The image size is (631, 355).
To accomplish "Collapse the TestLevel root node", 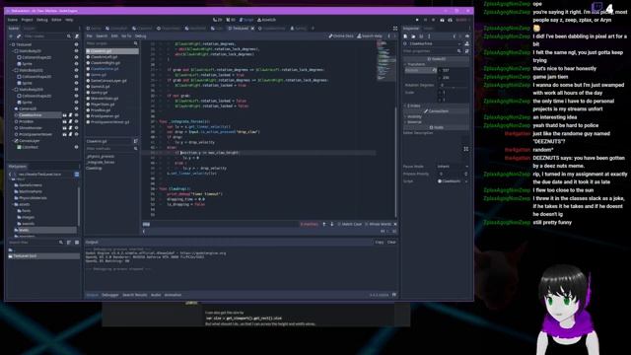I will coord(10,44).
